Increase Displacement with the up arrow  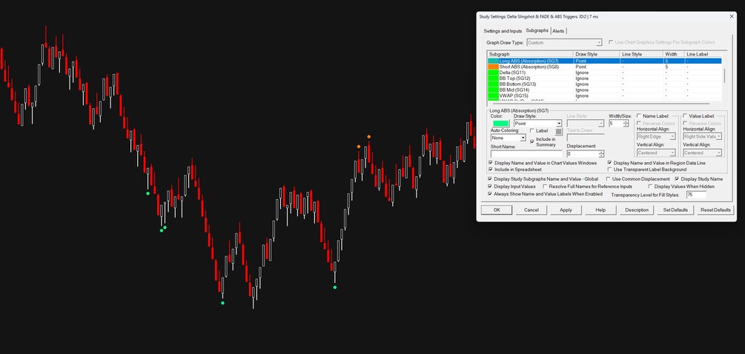click(x=601, y=153)
